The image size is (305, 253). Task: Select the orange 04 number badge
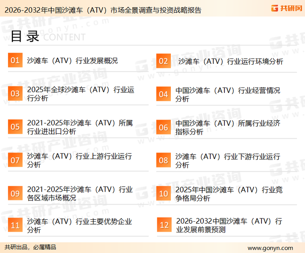[163, 94]
